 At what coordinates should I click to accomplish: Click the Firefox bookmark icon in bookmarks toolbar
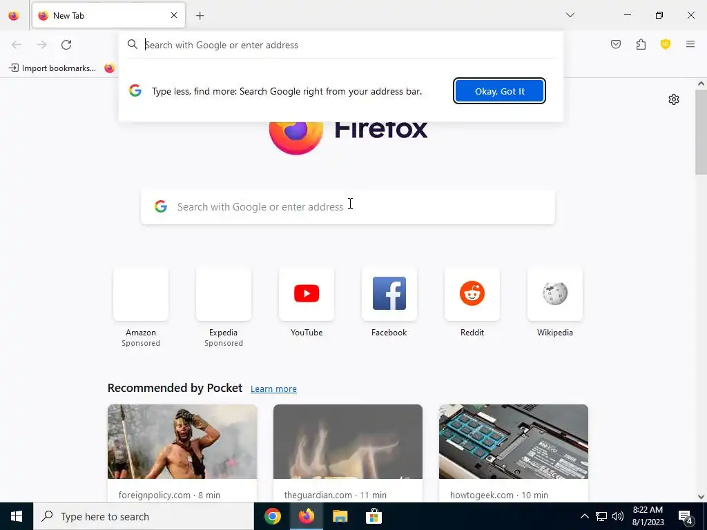tap(110, 68)
